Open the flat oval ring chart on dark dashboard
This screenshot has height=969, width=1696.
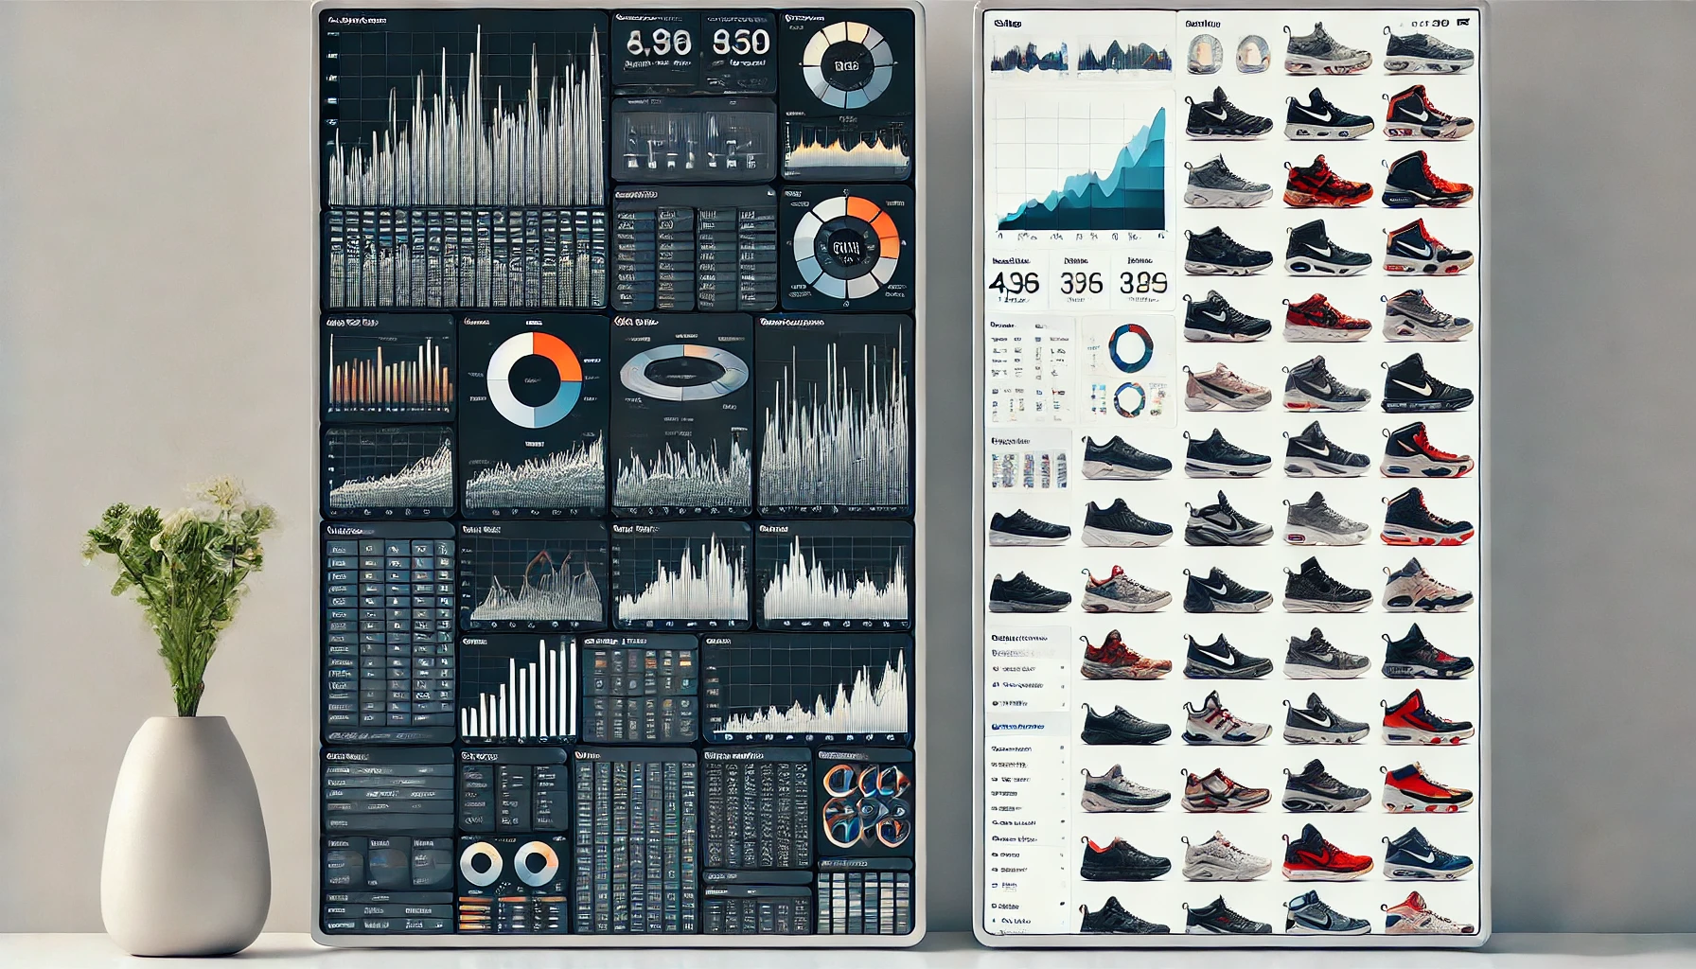(683, 370)
